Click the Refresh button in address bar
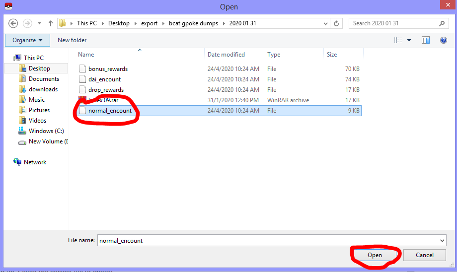 point(337,23)
